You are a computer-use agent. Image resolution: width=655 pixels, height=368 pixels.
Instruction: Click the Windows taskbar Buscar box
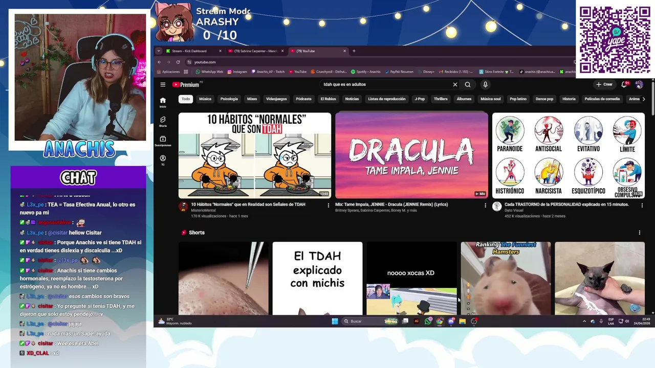point(370,321)
